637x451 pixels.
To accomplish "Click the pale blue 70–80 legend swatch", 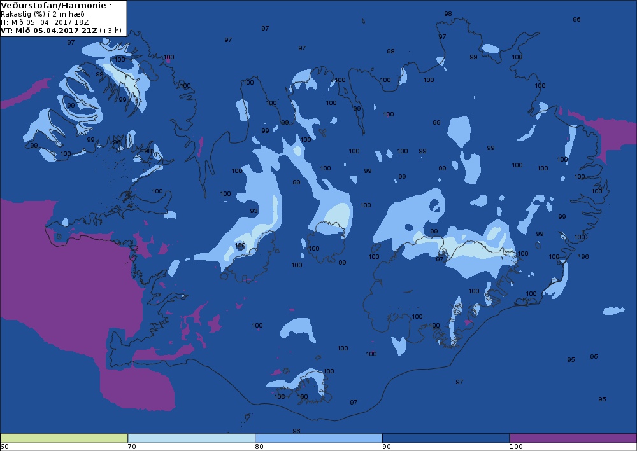I will 191,438.
